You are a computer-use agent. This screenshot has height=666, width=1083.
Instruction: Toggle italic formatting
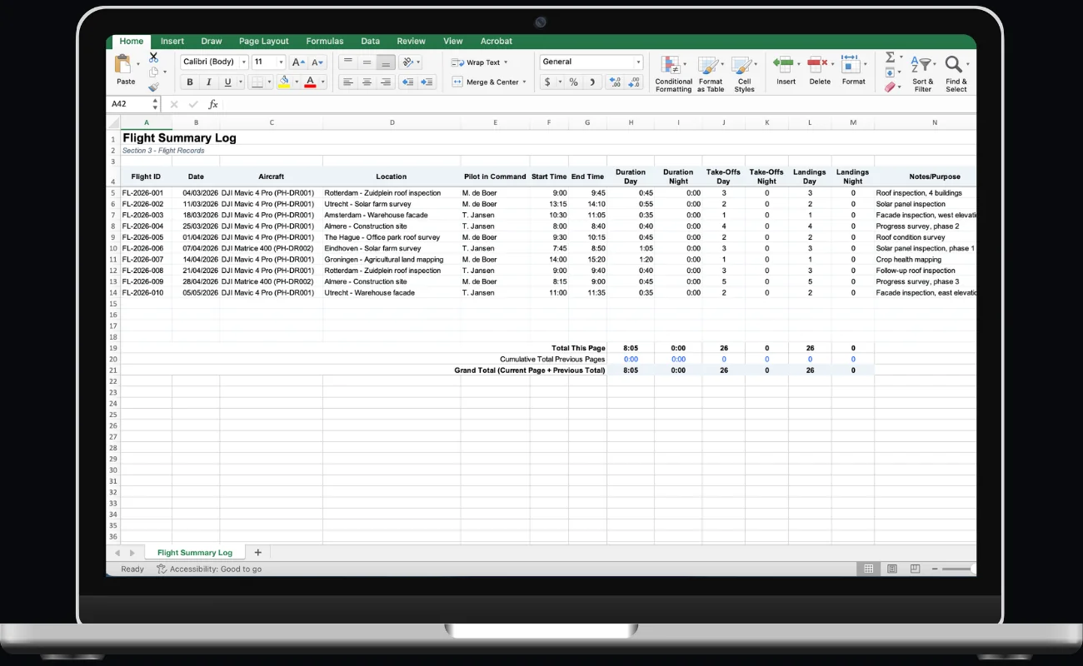[x=208, y=82]
